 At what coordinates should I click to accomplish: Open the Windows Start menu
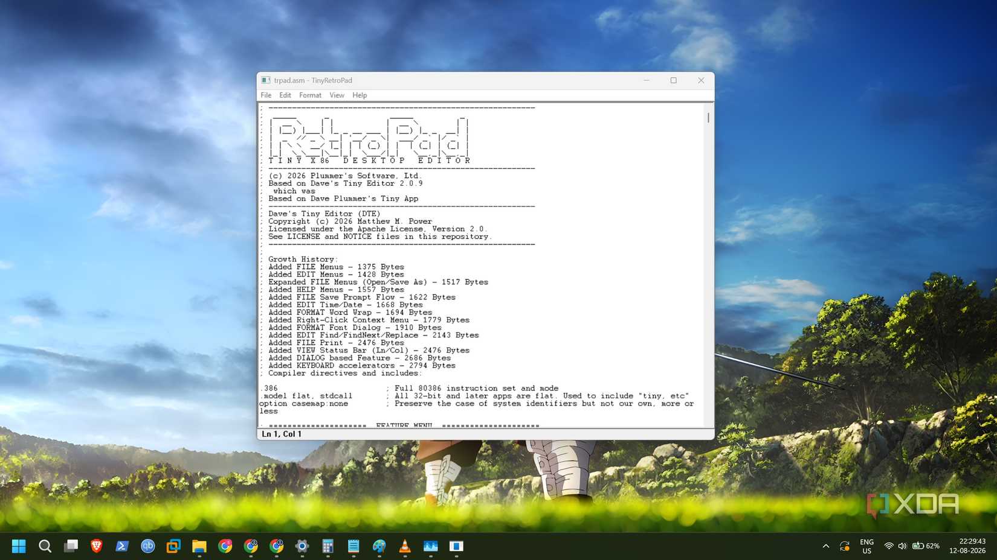[x=19, y=546]
